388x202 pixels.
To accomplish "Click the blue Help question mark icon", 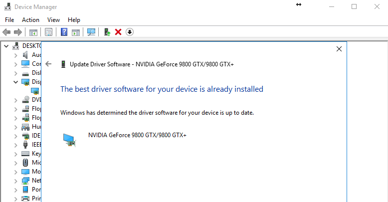I will pos(64,32).
